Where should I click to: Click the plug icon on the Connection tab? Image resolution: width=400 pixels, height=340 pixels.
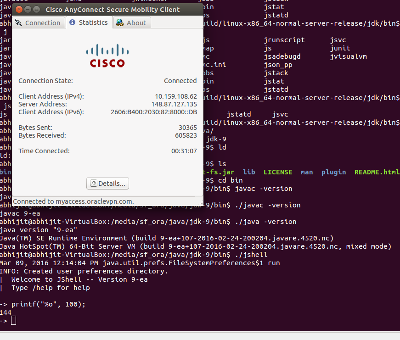(18, 23)
